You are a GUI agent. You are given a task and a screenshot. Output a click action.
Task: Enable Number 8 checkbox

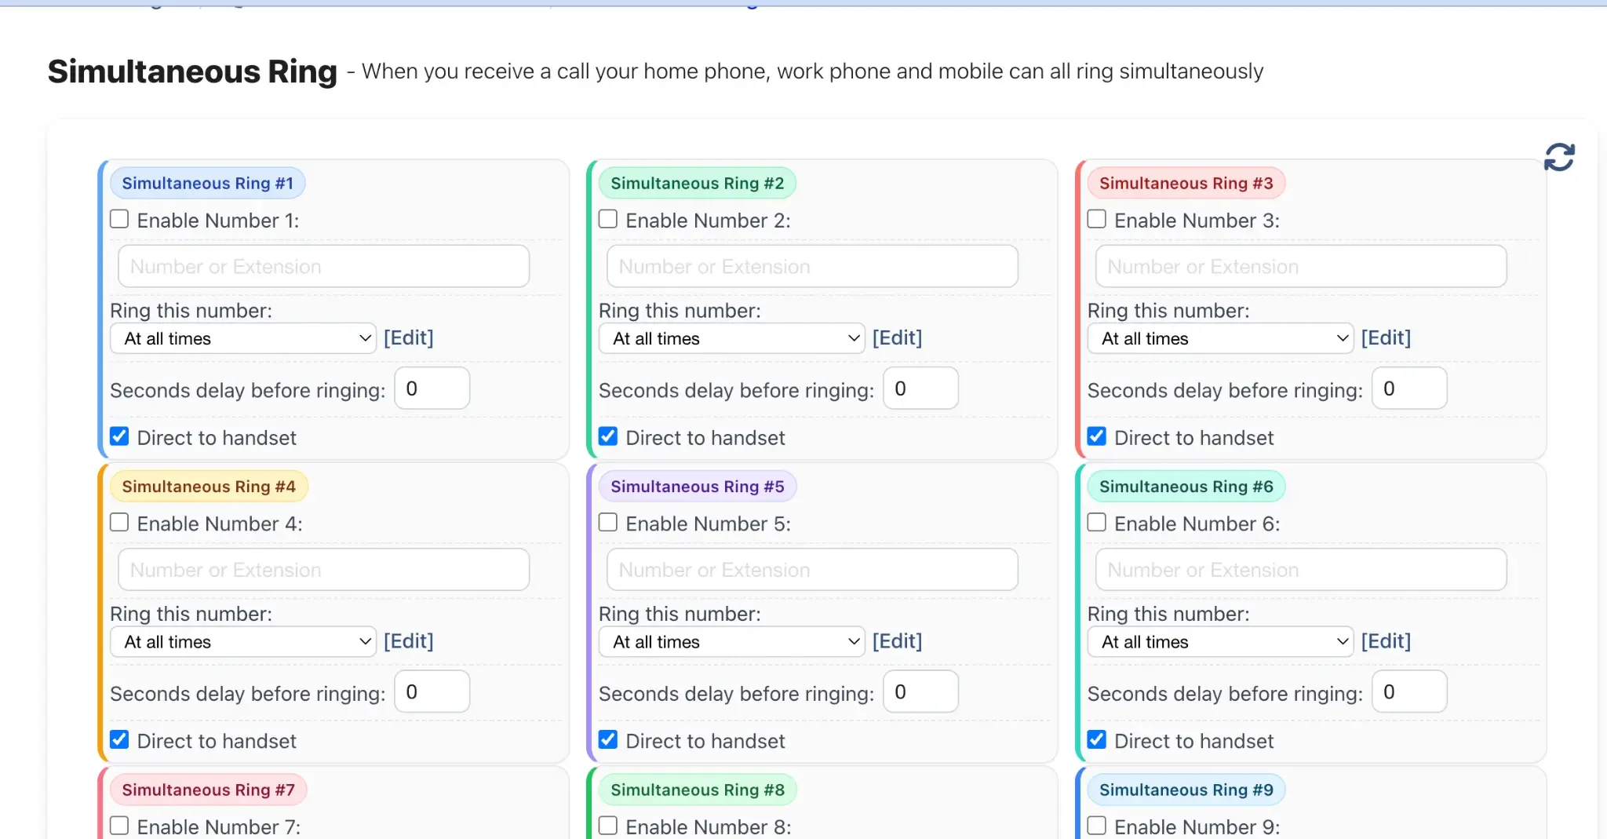click(608, 826)
